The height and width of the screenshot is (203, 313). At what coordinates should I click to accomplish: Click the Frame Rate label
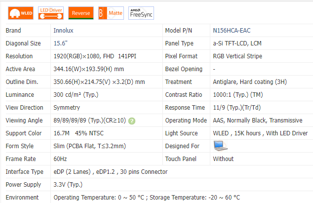[21, 159]
